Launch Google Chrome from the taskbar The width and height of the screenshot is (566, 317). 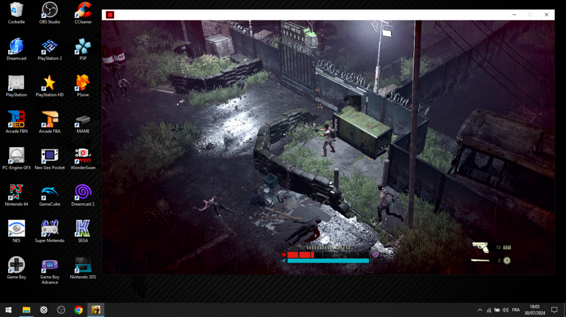(x=79, y=310)
